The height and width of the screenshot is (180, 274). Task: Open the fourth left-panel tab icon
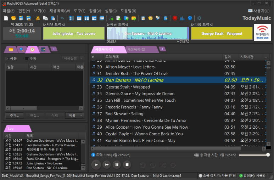(43, 50)
